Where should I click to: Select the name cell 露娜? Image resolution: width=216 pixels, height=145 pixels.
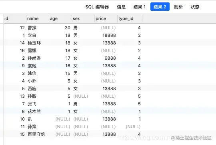pyautogui.click(x=32, y=50)
